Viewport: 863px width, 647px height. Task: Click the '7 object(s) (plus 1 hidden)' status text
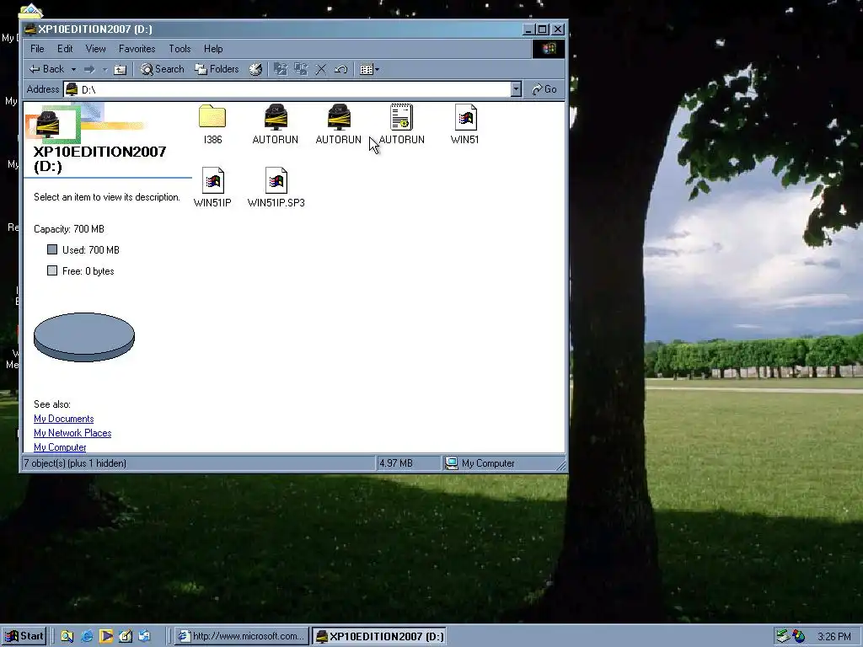click(75, 463)
